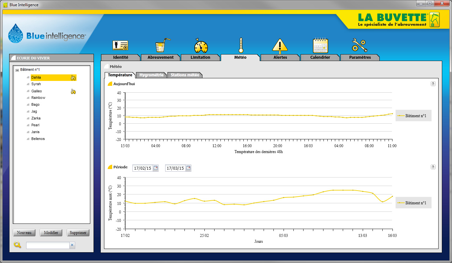452x263 pixels.
Task: Click the search magnifier icon
Action: tap(17, 245)
